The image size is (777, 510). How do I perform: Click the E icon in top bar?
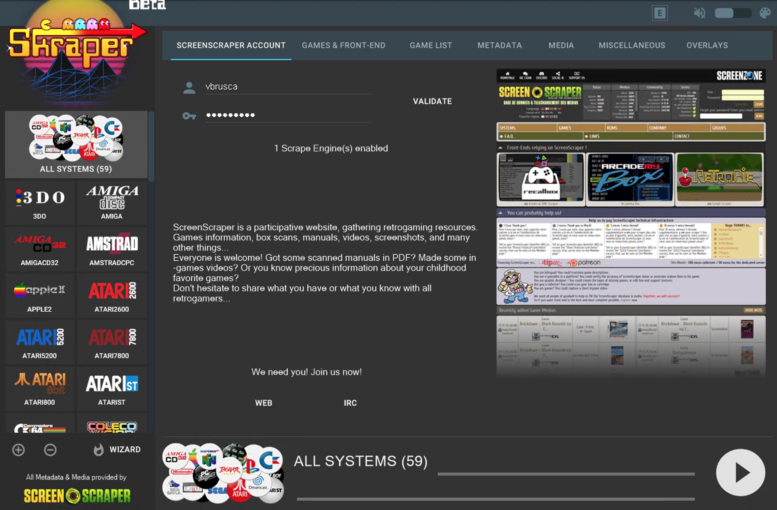[x=660, y=13]
